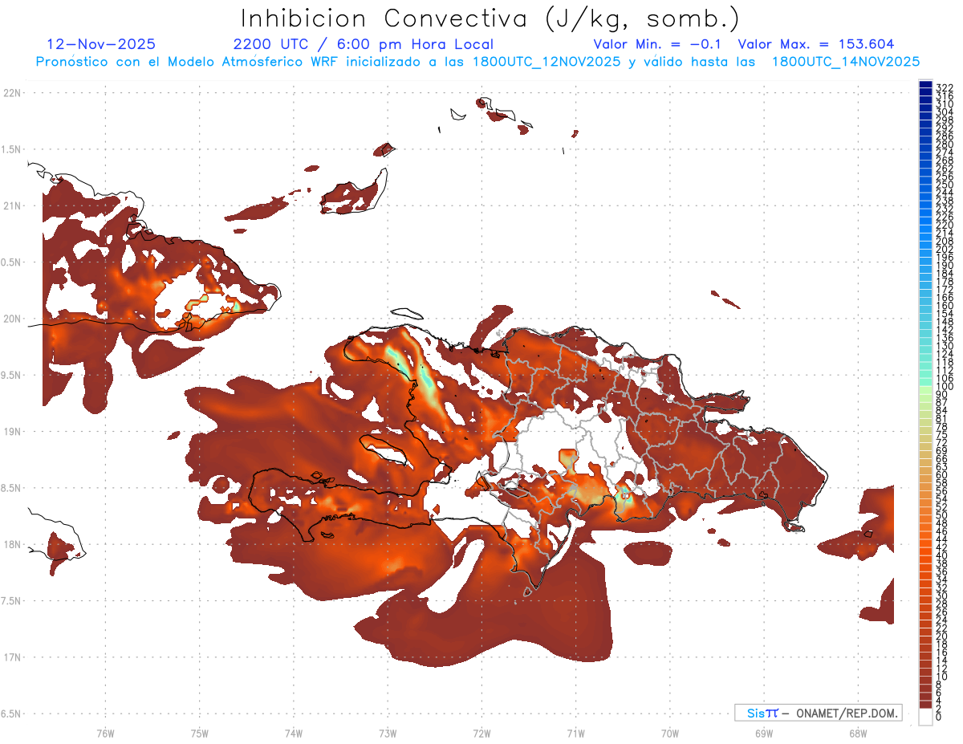Click the '74W' longitude label
This screenshot has width=963, height=744.
(294, 732)
